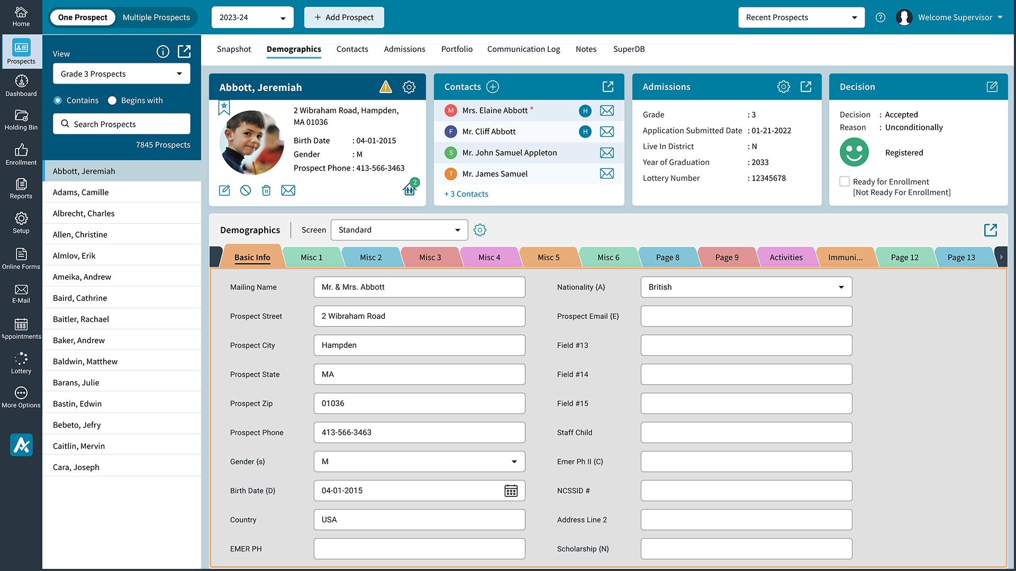Check the Ready for Enrollment checkbox
This screenshot has height=571, width=1016.
pyautogui.click(x=845, y=181)
